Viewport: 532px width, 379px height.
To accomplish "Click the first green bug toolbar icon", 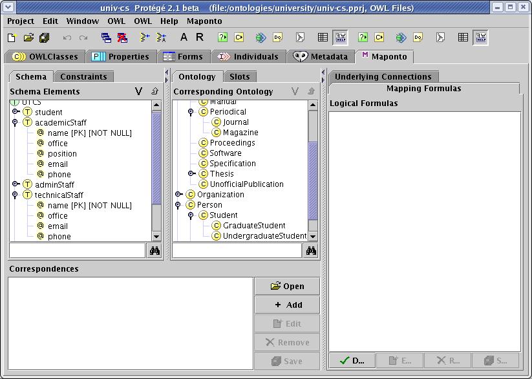I will click(x=261, y=38).
